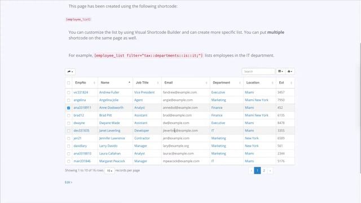Go to previous page arrow in pagination

pyautogui.click(x=251, y=170)
